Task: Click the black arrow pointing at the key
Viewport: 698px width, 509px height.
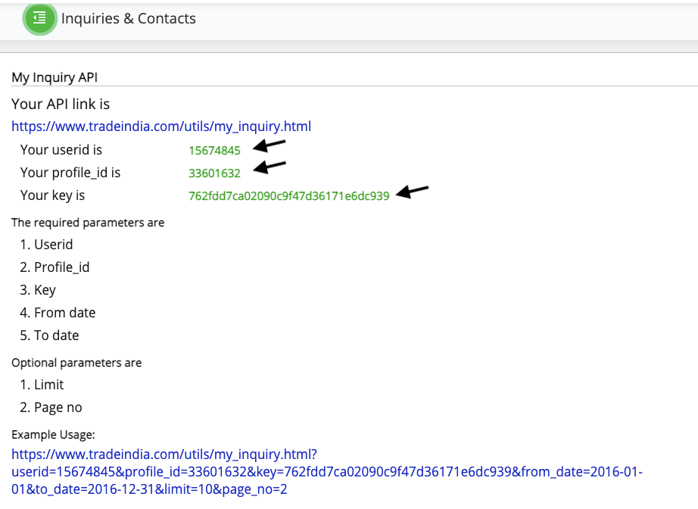Action: (413, 192)
